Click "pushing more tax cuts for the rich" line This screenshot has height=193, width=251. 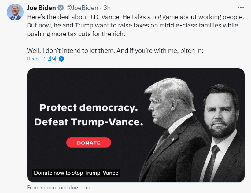tap(76, 34)
